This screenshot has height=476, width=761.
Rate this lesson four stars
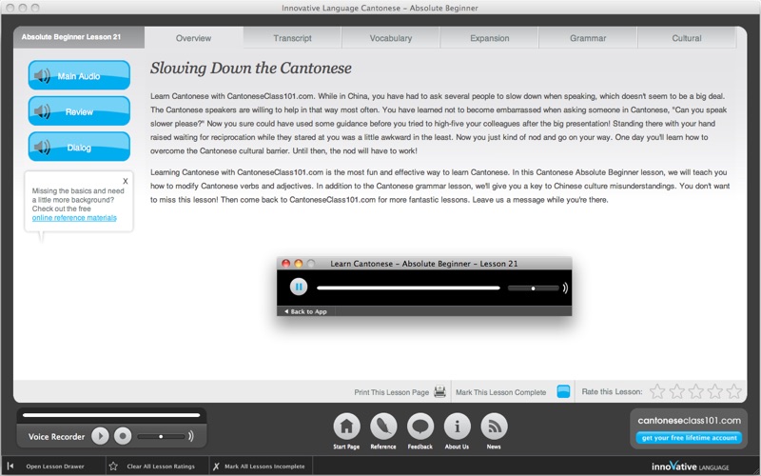point(715,391)
